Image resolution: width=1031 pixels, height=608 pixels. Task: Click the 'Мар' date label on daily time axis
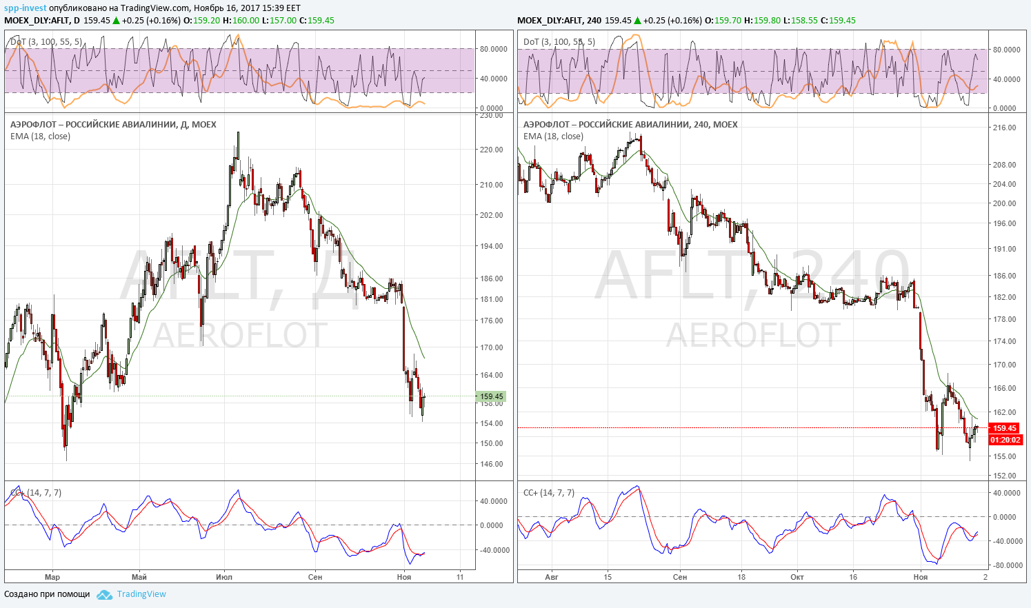[x=52, y=577]
